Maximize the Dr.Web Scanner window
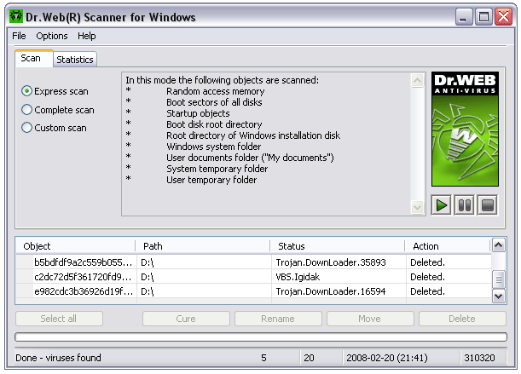 pos(483,16)
